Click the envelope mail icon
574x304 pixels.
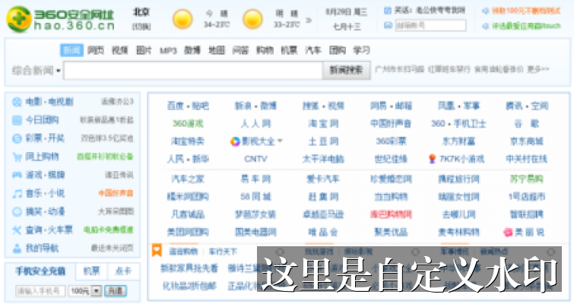click(x=388, y=25)
